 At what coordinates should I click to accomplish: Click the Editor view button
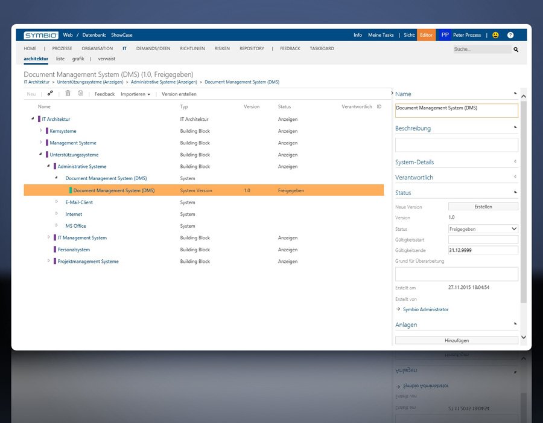[427, 35]
